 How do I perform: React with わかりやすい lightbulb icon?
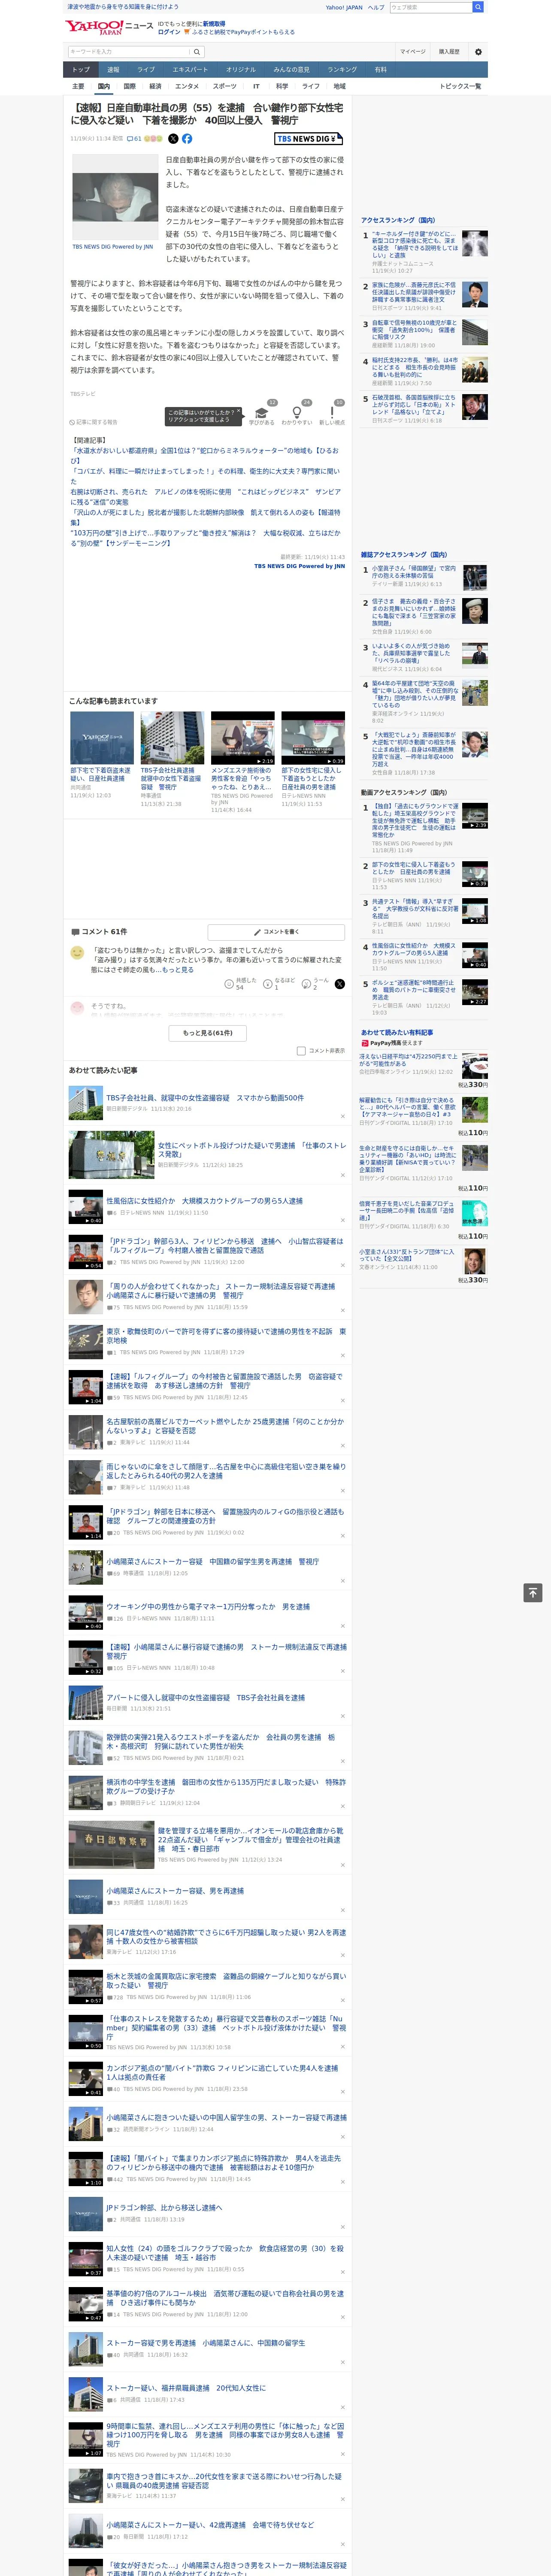pos(296,413)
